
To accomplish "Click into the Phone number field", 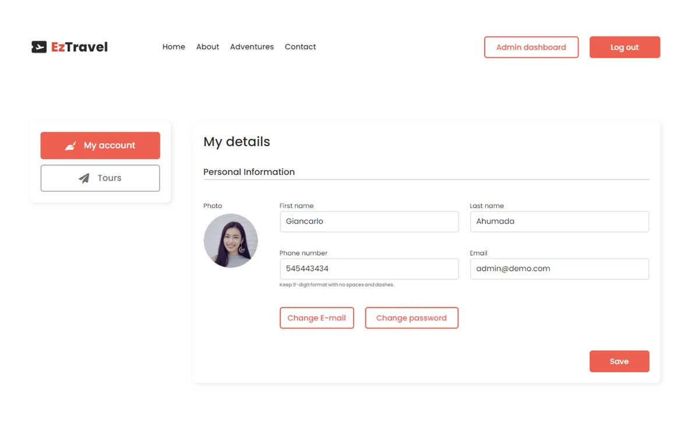I will 369,269.
